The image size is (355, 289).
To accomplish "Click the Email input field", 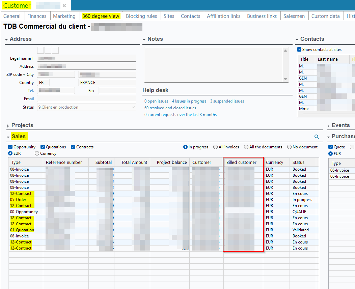I will tap(86, 99).
